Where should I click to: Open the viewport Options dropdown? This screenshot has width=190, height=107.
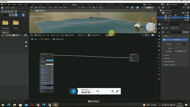(x=153, y=11)
